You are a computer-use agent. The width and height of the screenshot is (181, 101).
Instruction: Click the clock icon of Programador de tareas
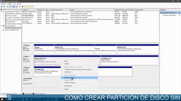[x=6, y=14]
